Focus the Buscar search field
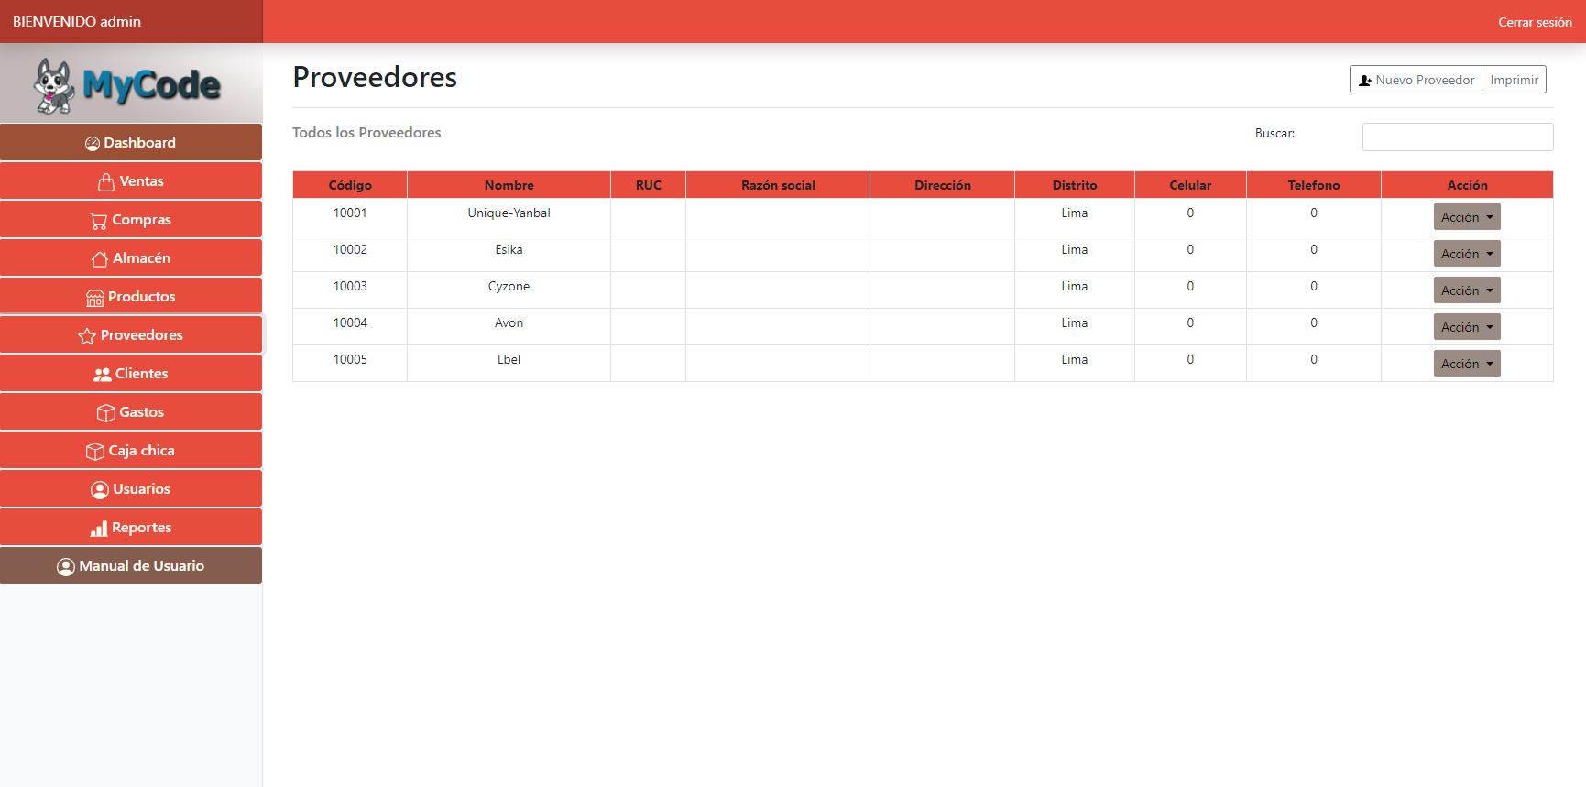 point(1457,137)
